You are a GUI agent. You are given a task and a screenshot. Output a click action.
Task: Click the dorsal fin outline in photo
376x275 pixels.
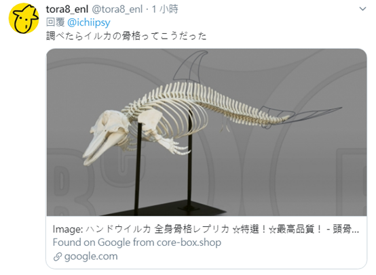[189, 66]
